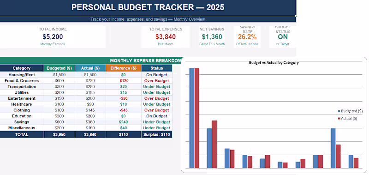Select Housing/Rent status 'On Budget'
369x175 pixels.
[x=157, y=75]
